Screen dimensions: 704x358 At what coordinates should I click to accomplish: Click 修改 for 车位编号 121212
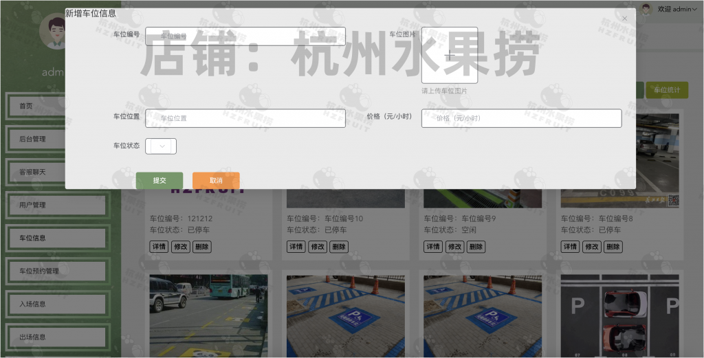(181, 247)
